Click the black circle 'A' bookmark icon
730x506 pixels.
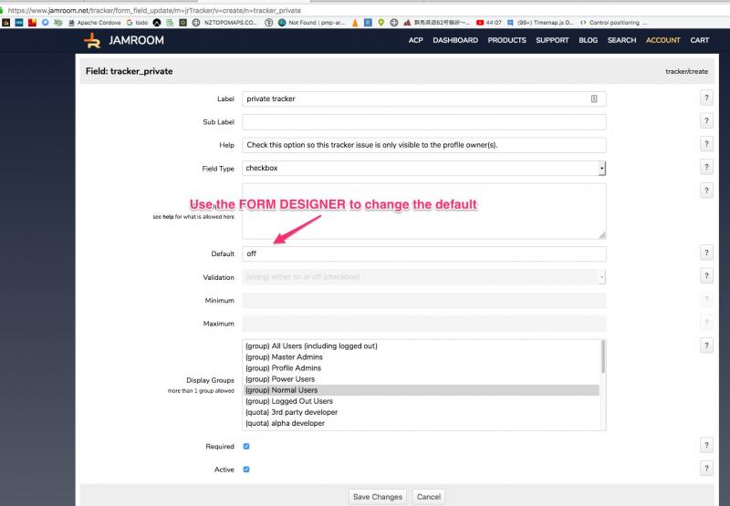point(157,22)
